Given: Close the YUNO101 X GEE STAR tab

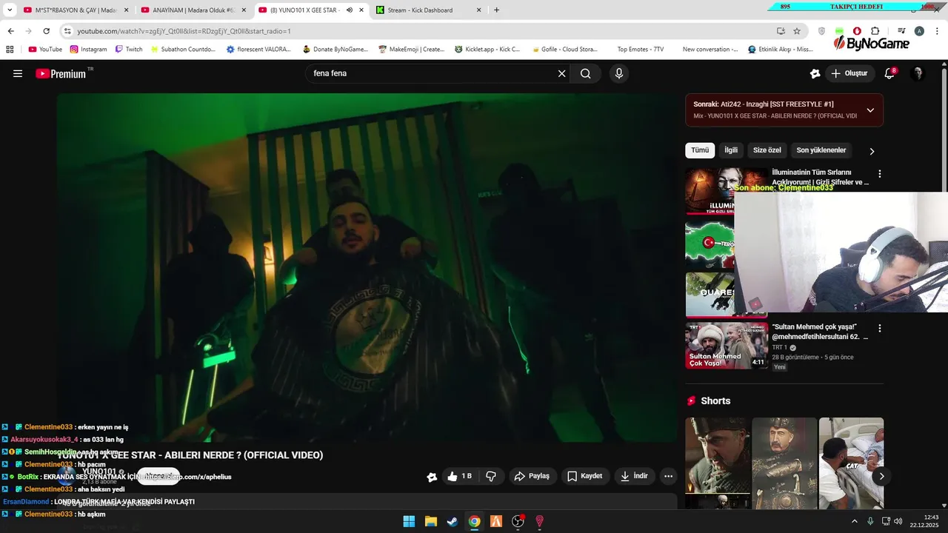Looking at the screenshot, I should tap(361, 10).
